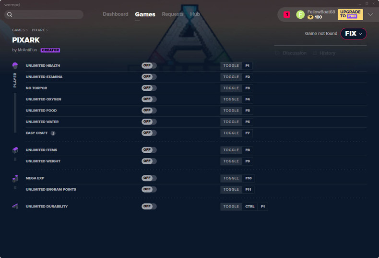Change the F5 hotkey for Unlimited Food
379x258 pixels.
(x=248, y=111)
